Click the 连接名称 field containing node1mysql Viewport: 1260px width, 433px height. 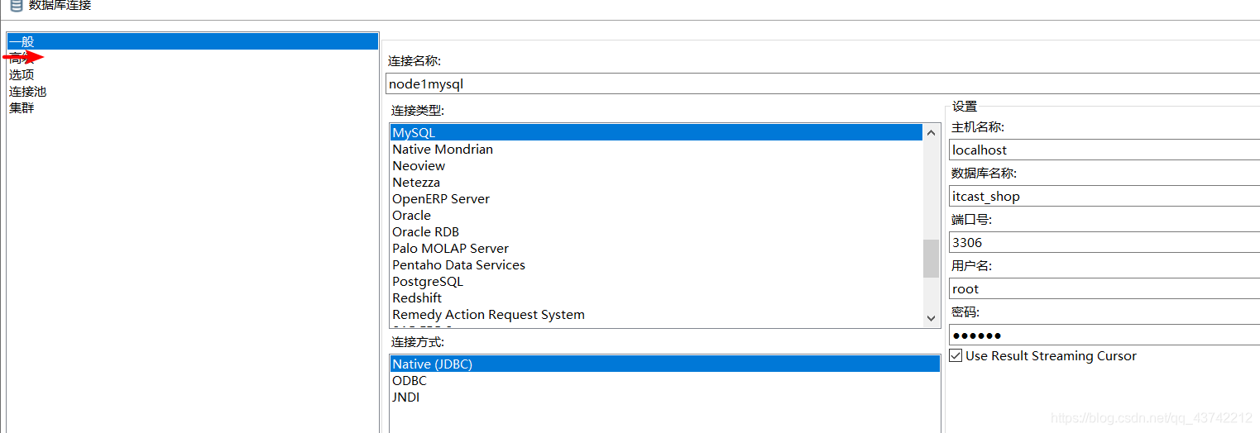(x=823, y=83)
